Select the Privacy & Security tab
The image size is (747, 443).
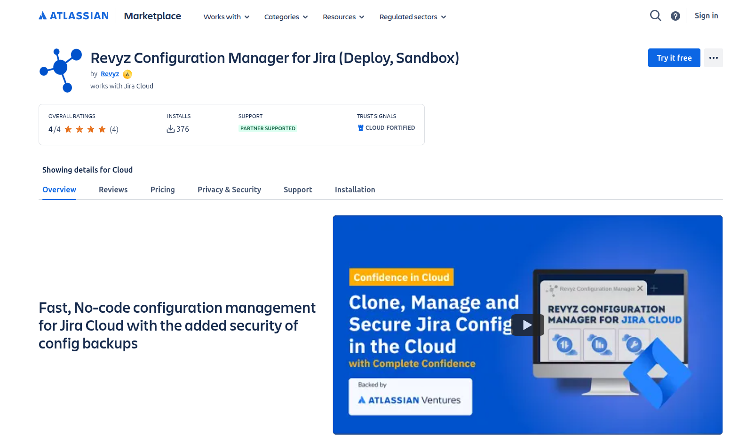tap(229, 190)
